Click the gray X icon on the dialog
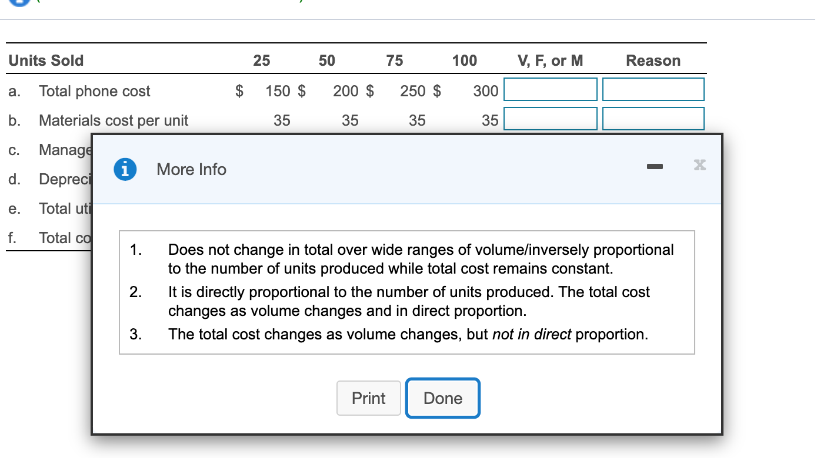 [x=699, y=165]
